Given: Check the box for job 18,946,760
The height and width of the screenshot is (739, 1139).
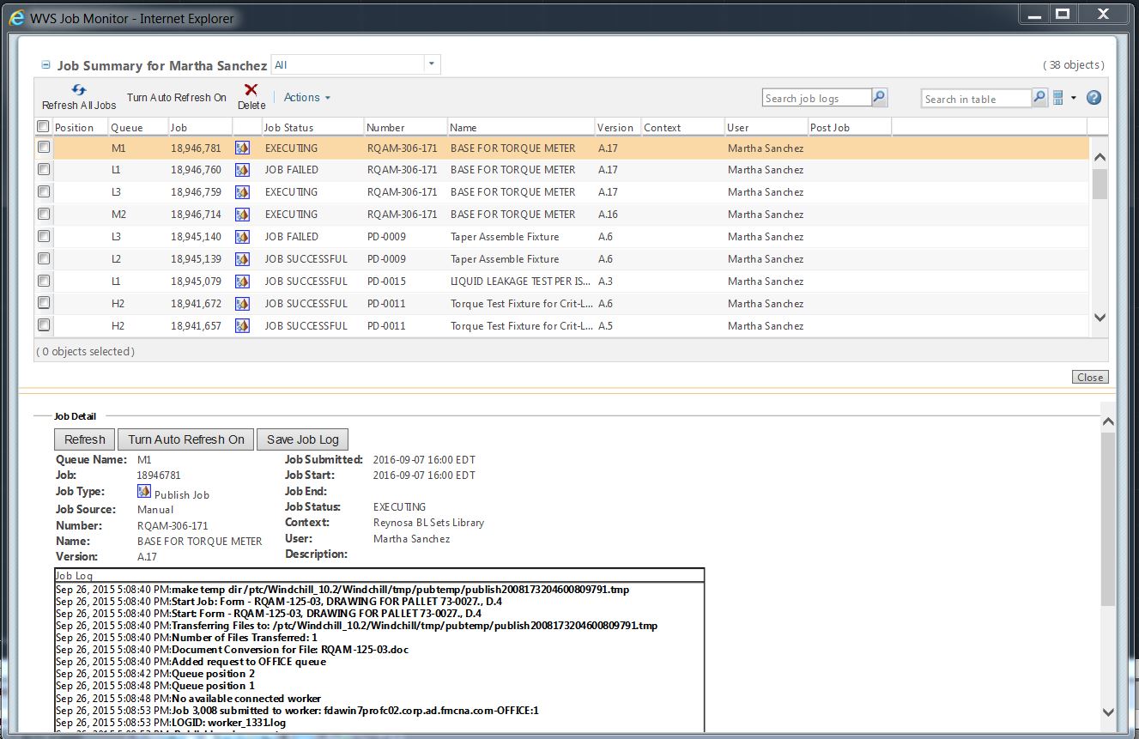Looking at the screenshot, I should (x=44, y=170).
